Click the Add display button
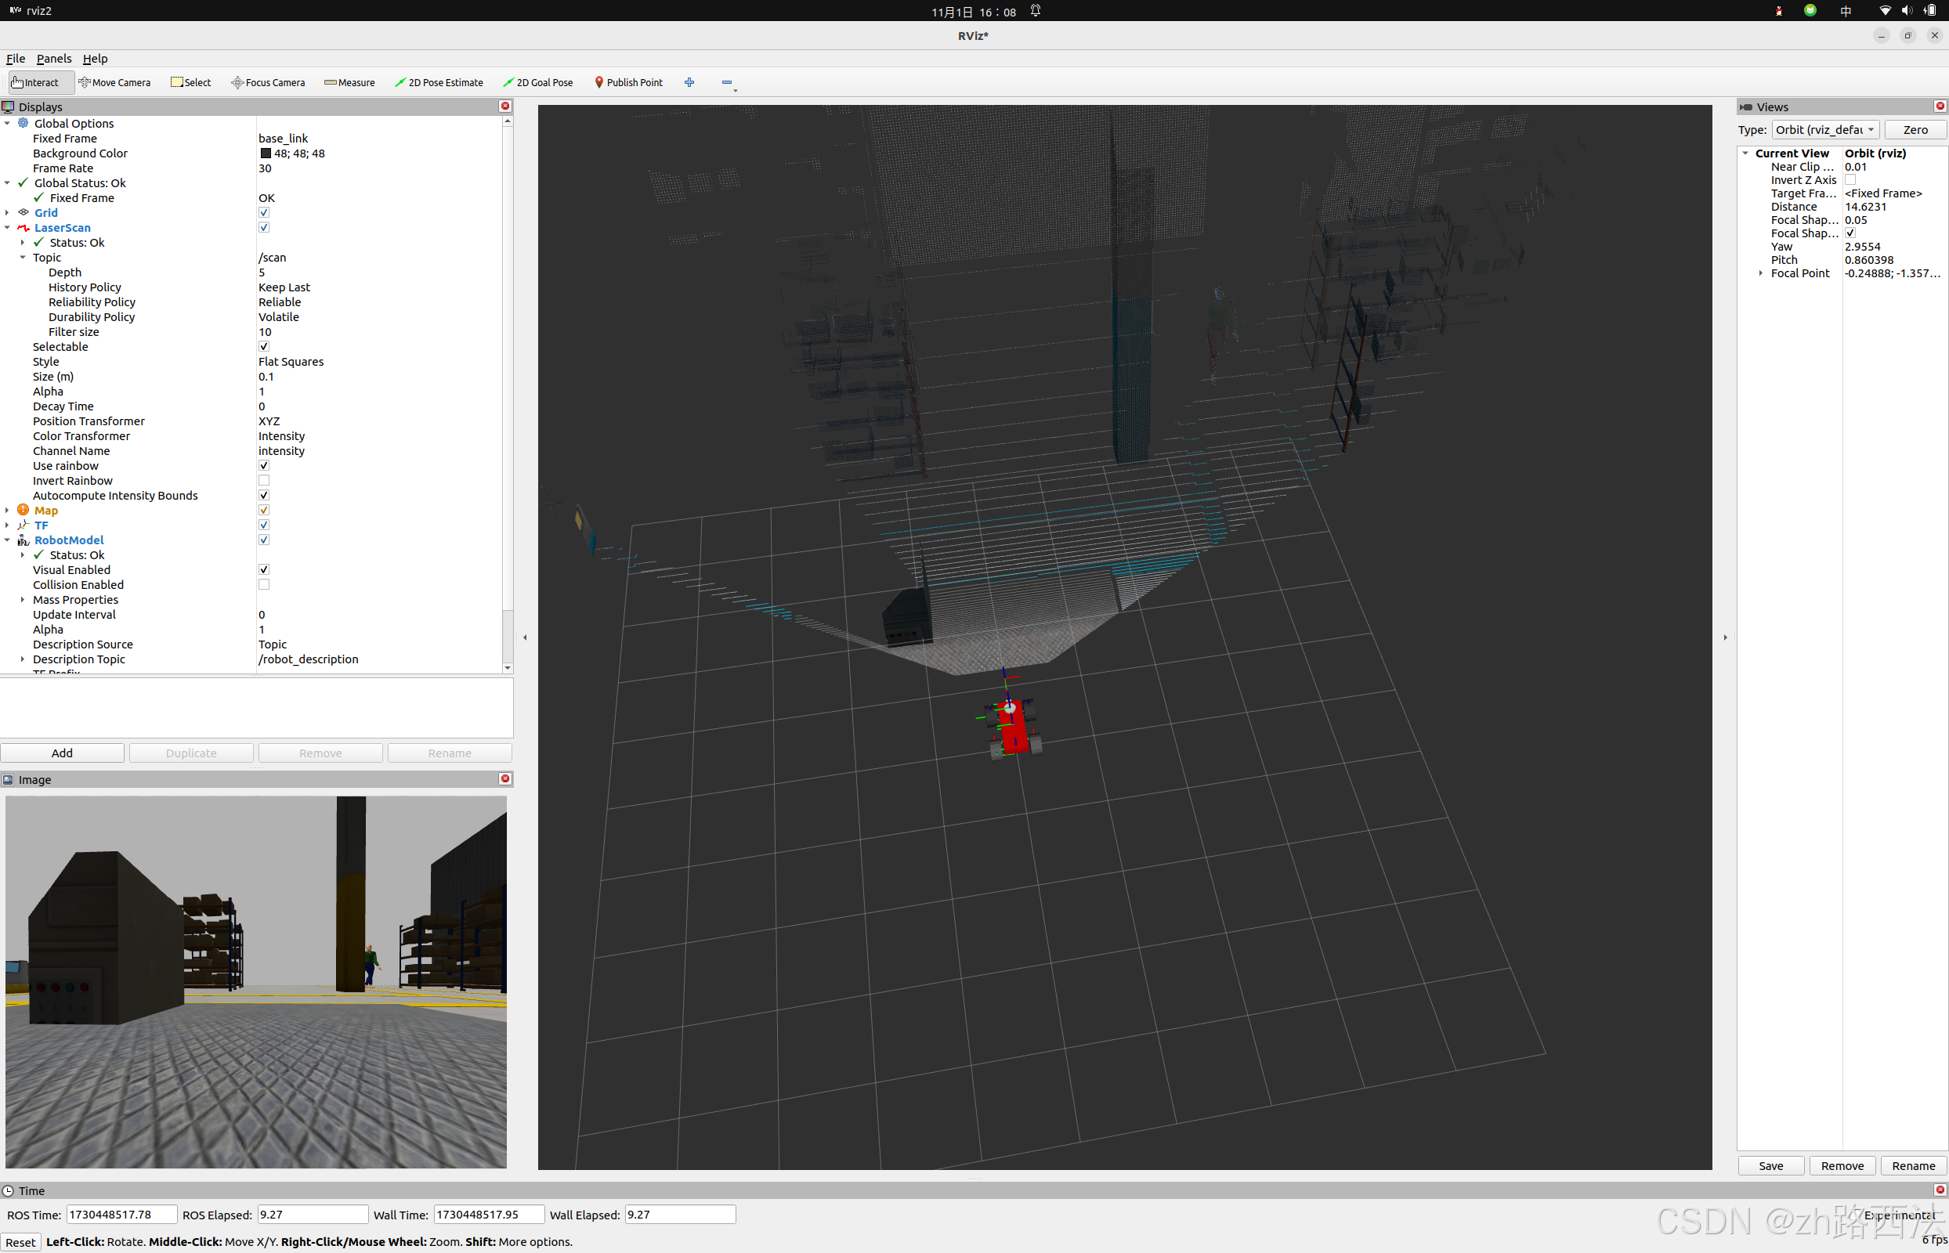The image size is (1949, 1253). 62,753
